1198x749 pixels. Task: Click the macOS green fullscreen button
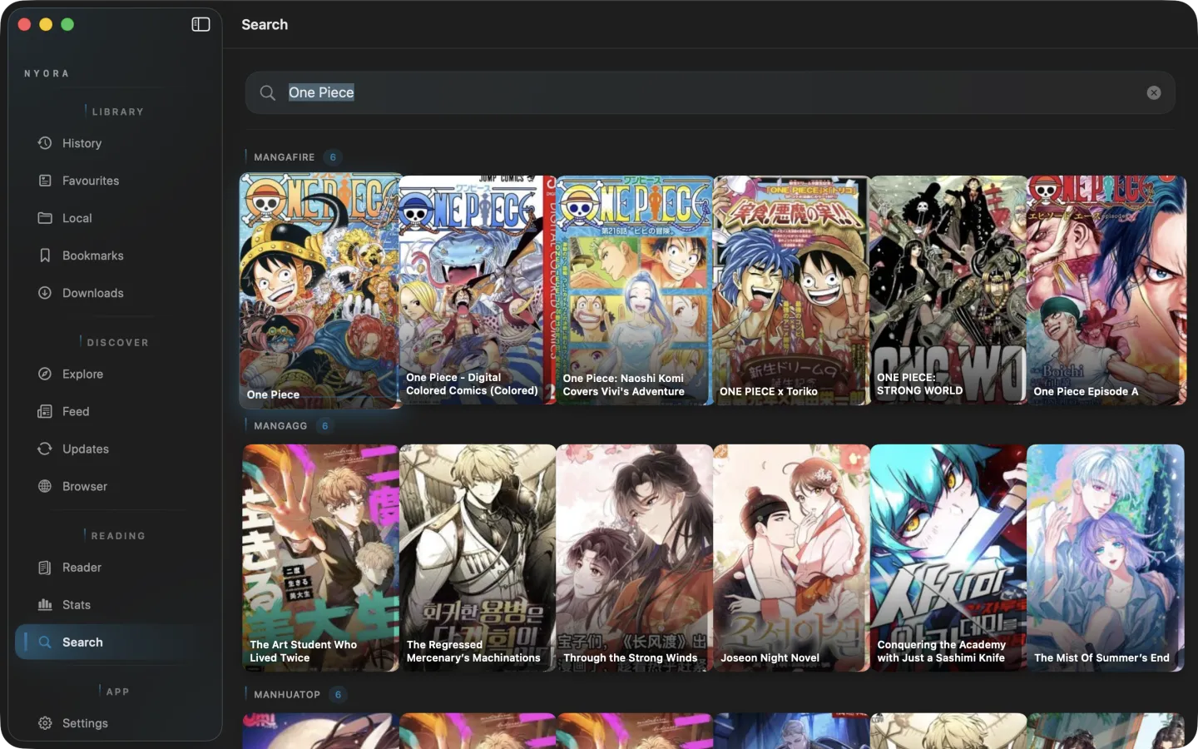[67, 24]
